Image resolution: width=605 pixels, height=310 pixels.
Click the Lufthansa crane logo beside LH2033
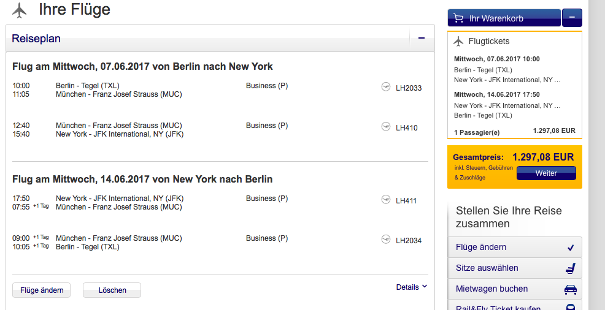coord(386,87)
